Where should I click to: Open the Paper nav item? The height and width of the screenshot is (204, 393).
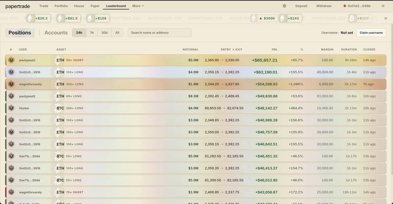tap(95, 6)
